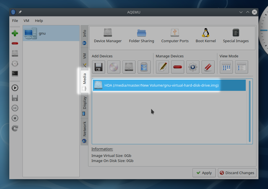
Task: Click Image Virtual Size: 0Gb text
Action: pyautogui.click(x=111, y=156)
